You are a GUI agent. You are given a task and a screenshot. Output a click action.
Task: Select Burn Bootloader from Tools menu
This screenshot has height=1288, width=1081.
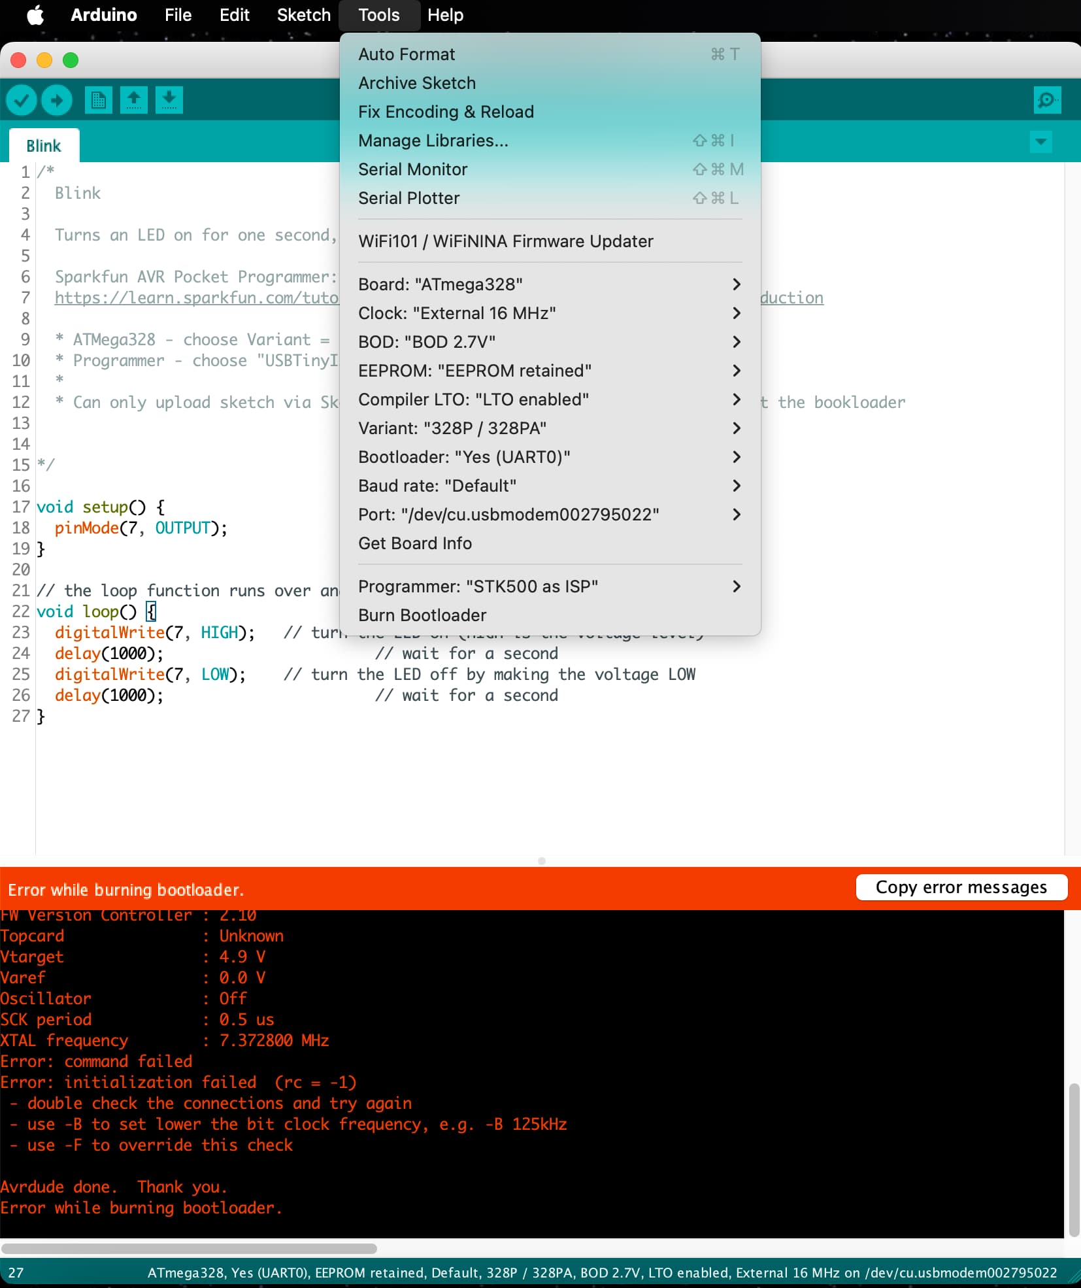tap(422, 615)
